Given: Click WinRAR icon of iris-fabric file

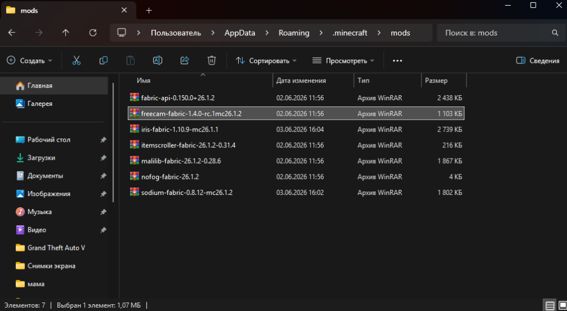Looking at the screenshot, I should pyautogui.click(x=134, y=129).
